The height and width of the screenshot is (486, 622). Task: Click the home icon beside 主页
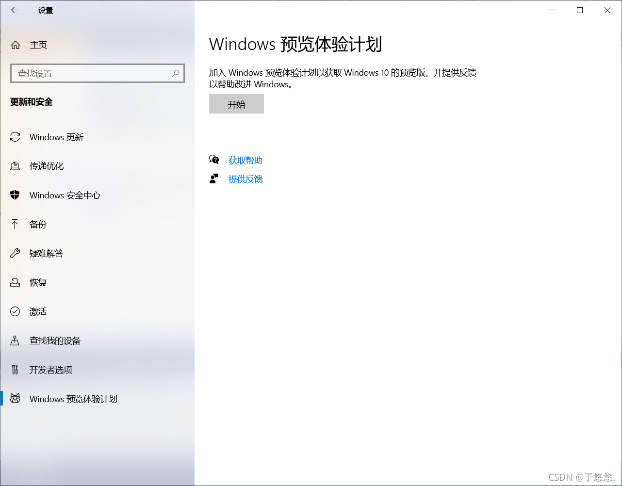point(16,45)
